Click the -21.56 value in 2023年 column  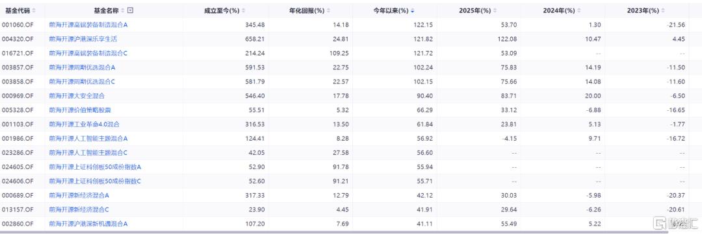(x=676, y=25)
